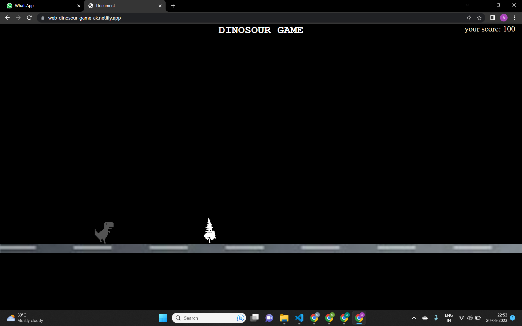522x326 pixels.
Task: Open the tab search dropdown arrow
Action: (x=467, y=5)
